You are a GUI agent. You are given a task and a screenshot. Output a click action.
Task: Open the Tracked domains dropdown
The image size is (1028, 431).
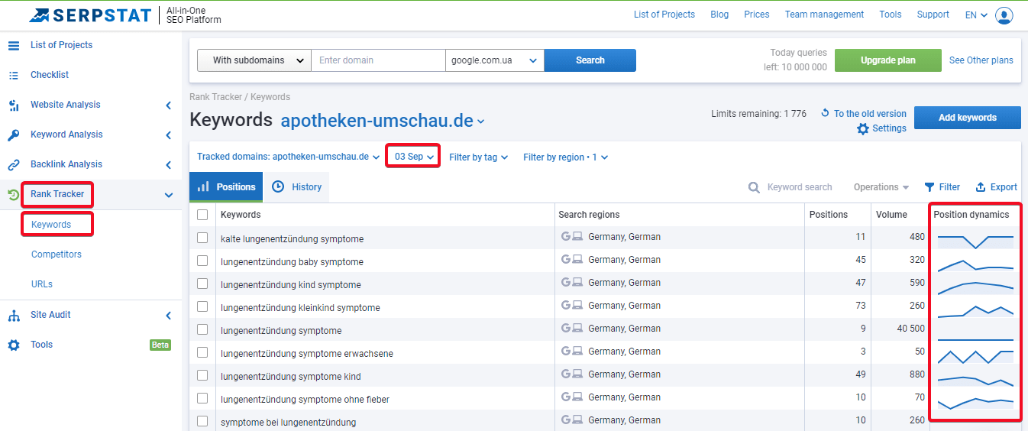pyautogui.click(x=288, y=157)
